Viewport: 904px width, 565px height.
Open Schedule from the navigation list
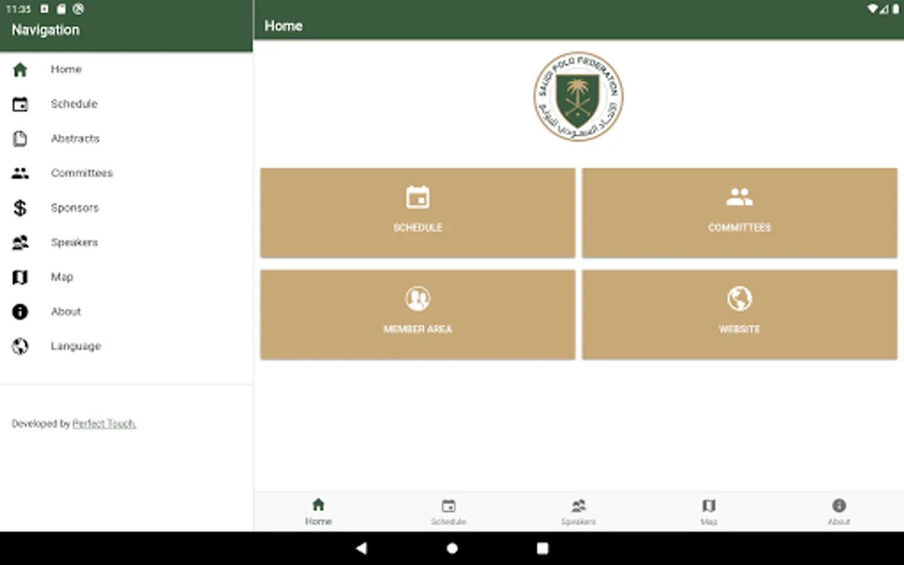click(x=126, y=104)
